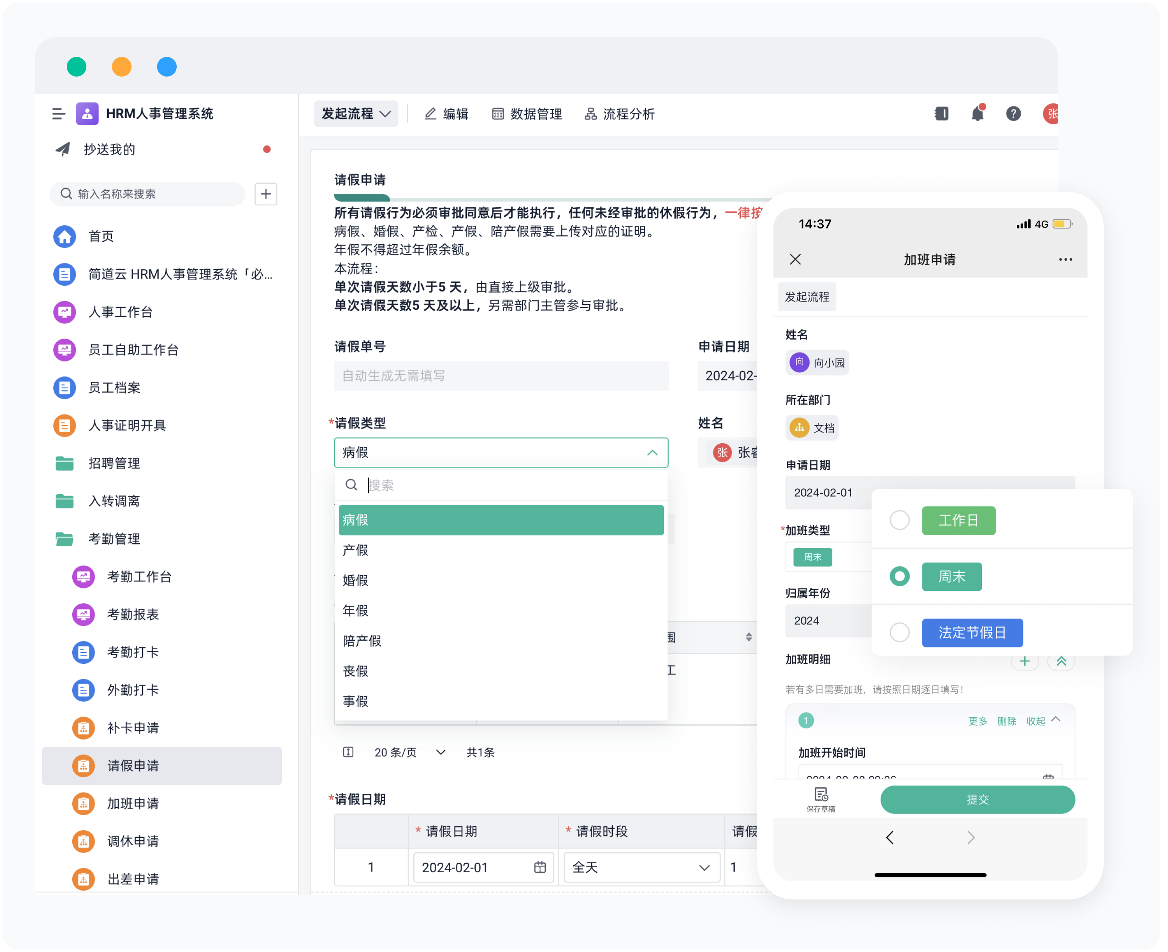
Task: Open 考勤打卡 sidebar entry
Action: (x=132, y=652)
